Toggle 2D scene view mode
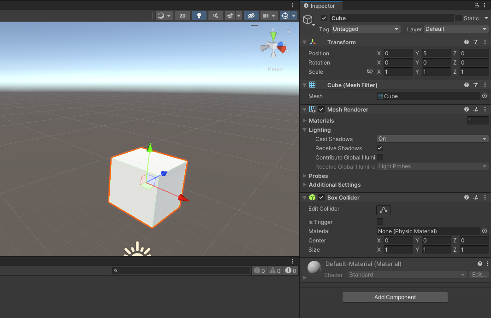 pos(183,16)
